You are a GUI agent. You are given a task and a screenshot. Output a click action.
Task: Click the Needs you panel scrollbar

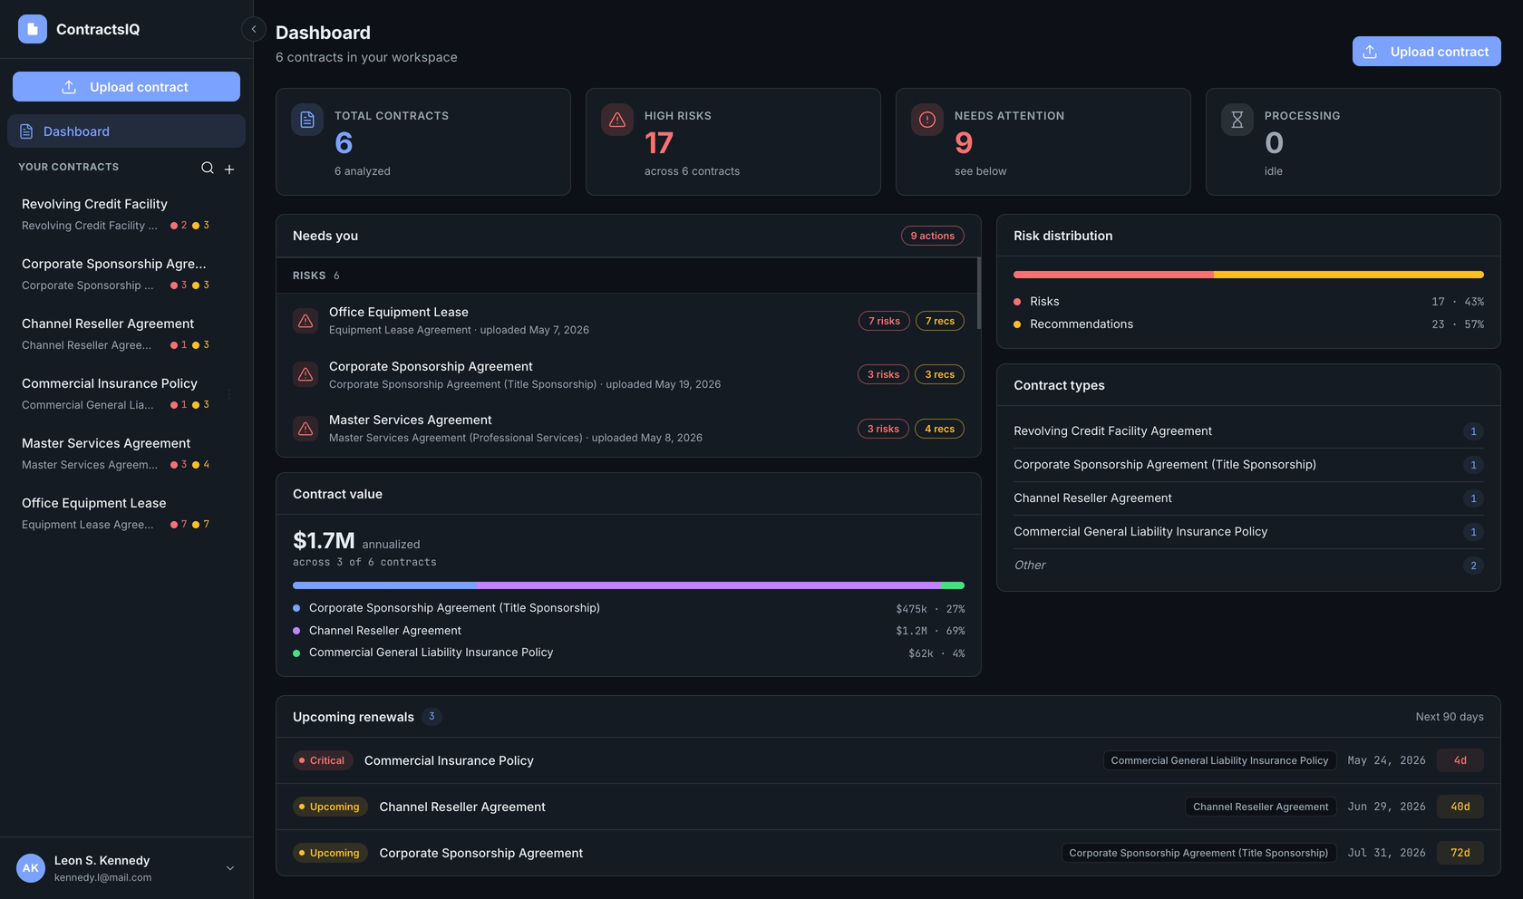coord(978,293)
